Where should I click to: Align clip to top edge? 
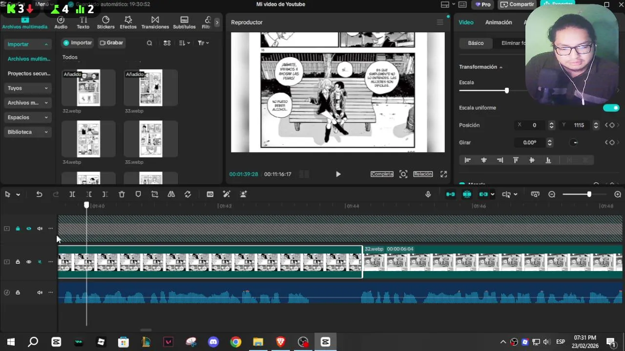(516, 160)
